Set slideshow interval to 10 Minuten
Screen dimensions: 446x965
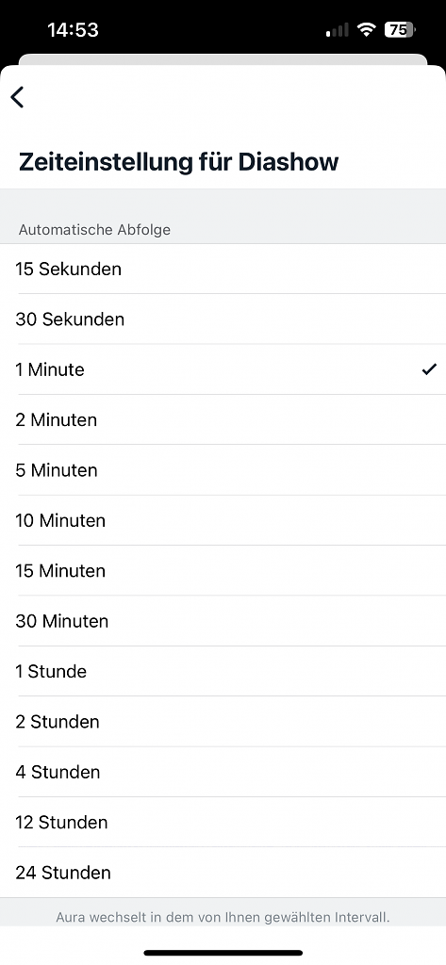pyautogui.click(x=223, y=520)
